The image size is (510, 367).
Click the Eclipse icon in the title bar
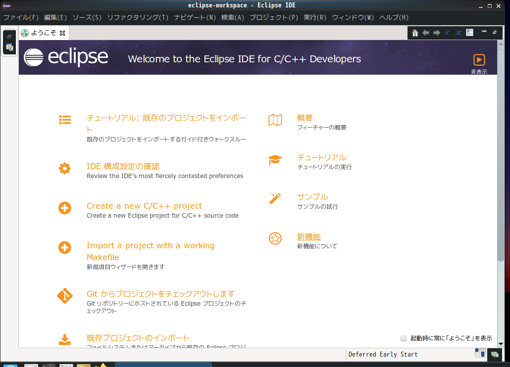pos(6,5)
